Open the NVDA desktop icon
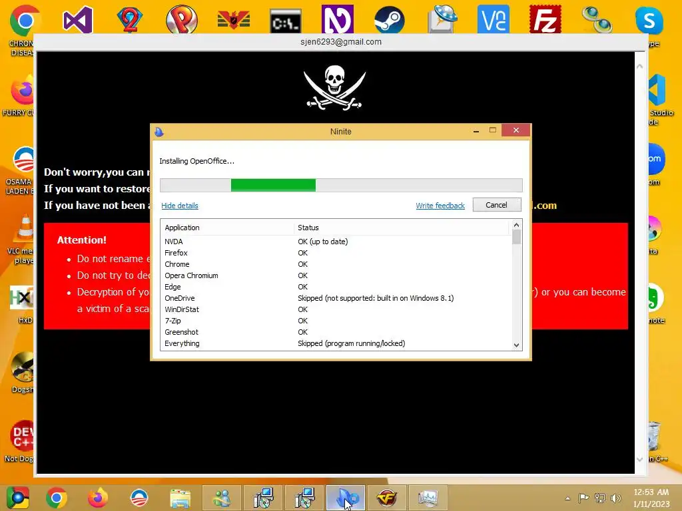Viewport: 682px width, 511px height. click(x=337, y=20)
